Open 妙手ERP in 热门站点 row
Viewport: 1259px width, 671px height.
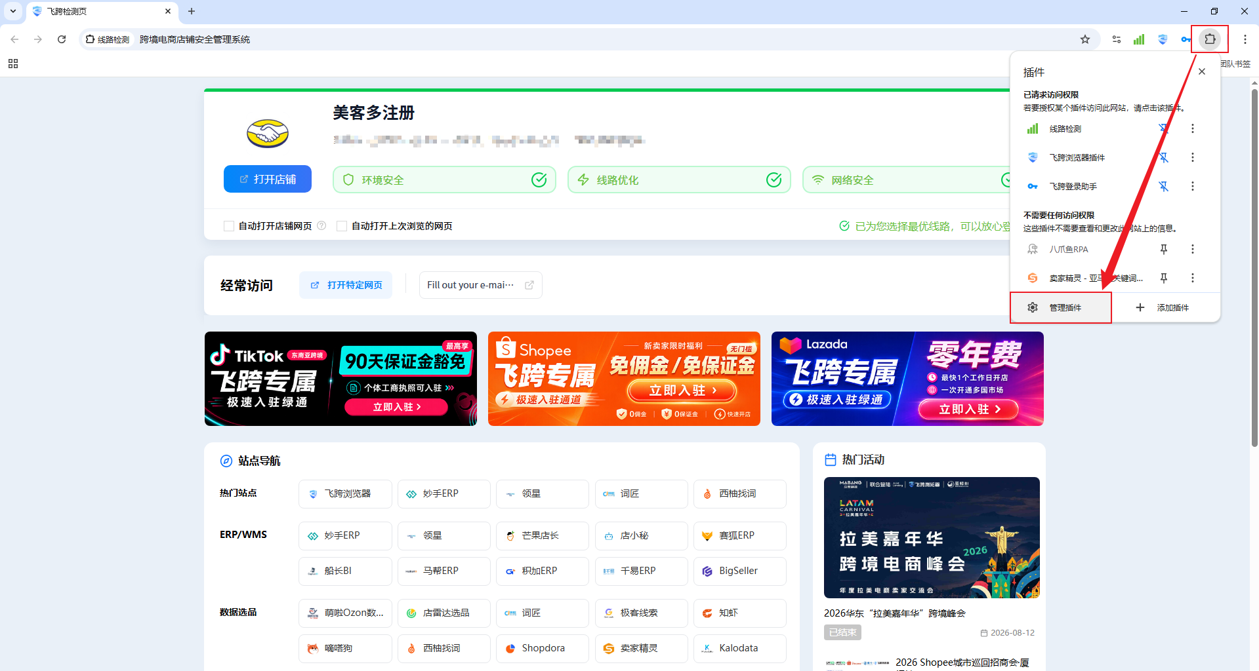pos(444,494)
